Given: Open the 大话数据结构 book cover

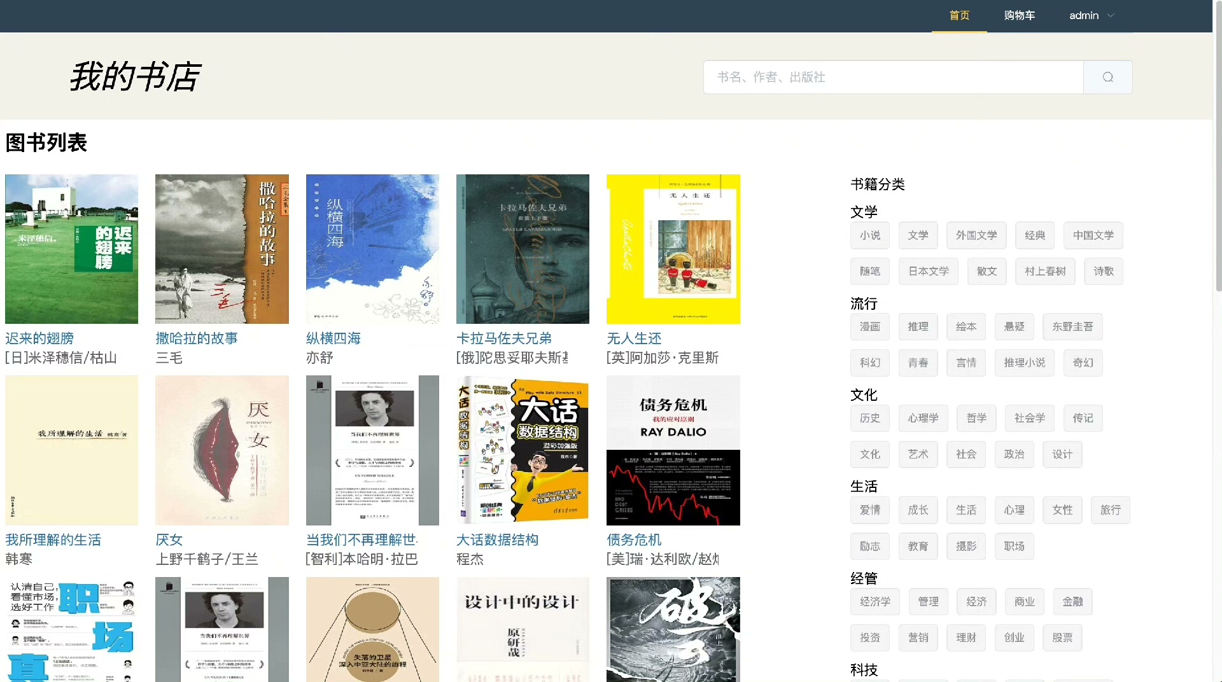Looking at the screenshot, I should pyautogui.click(x=523, y=450).
